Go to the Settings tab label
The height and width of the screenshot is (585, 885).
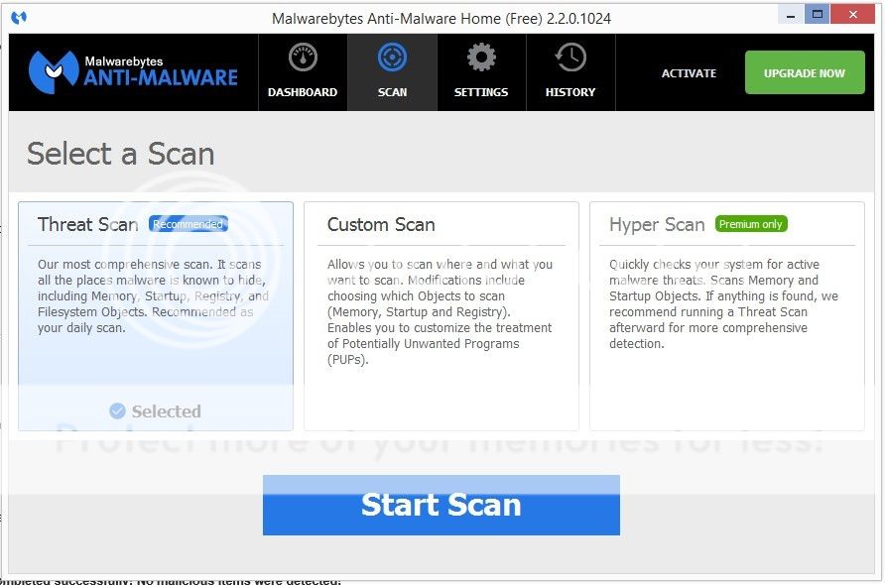click(481, 92)
